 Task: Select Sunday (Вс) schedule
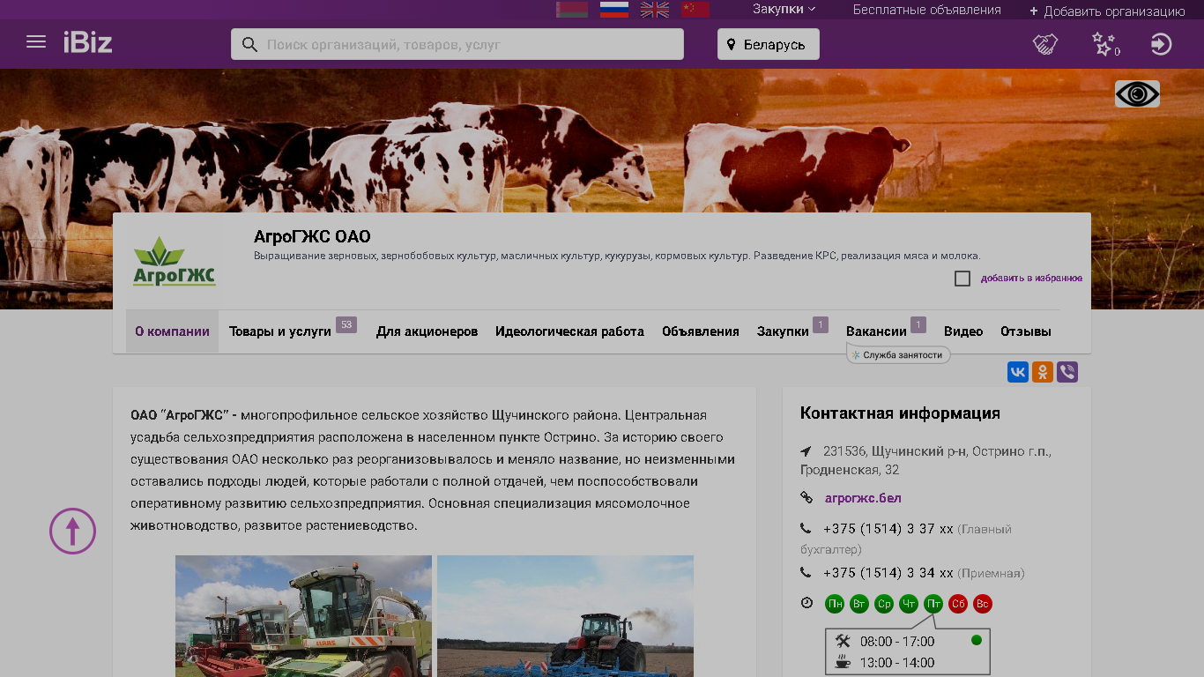tap(983, 604)
